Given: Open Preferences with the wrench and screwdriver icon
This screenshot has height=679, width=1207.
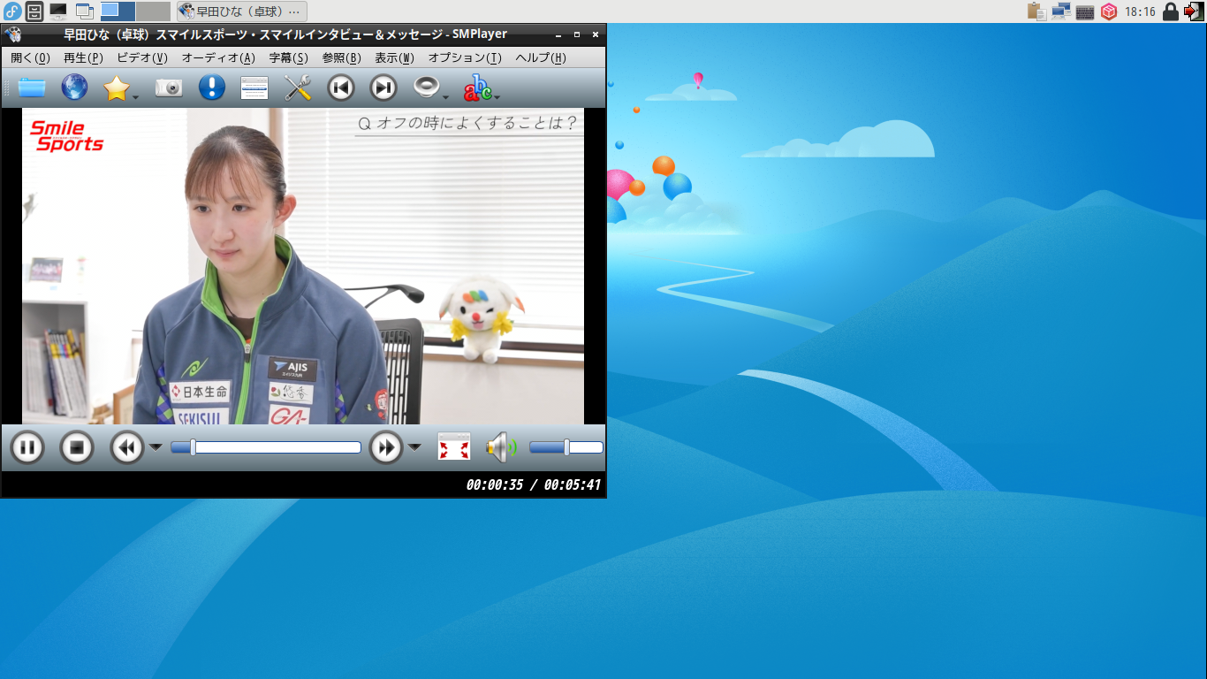Looking at the screenshot, I should tap(298, 88).
